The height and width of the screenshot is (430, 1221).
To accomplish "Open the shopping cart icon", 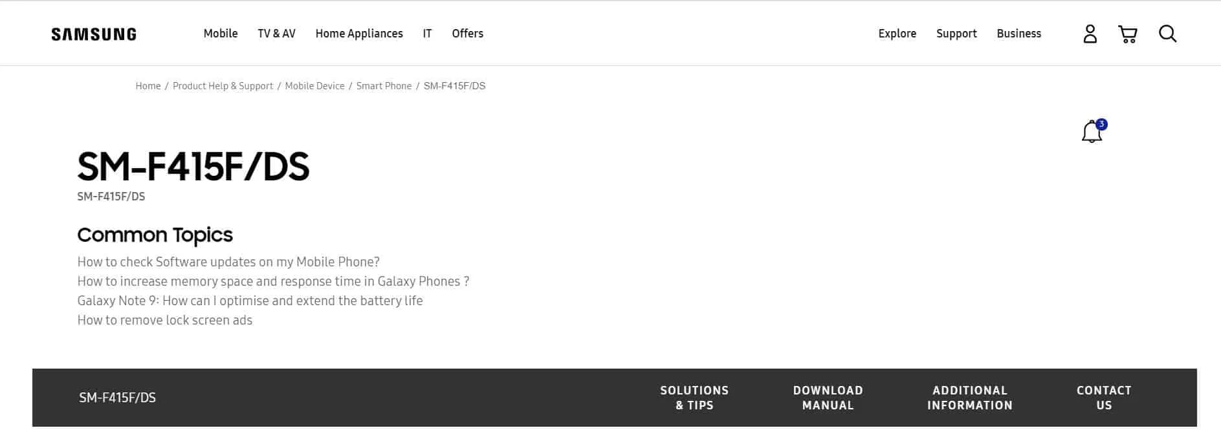I will coord(1128,34).
